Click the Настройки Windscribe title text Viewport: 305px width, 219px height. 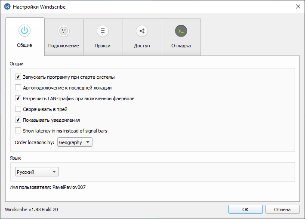coord(39,7)
